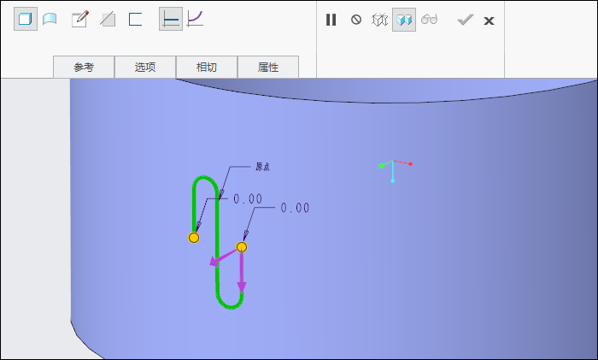Select the sweep as solid option
598x360 pixels.
pos(26,19)
